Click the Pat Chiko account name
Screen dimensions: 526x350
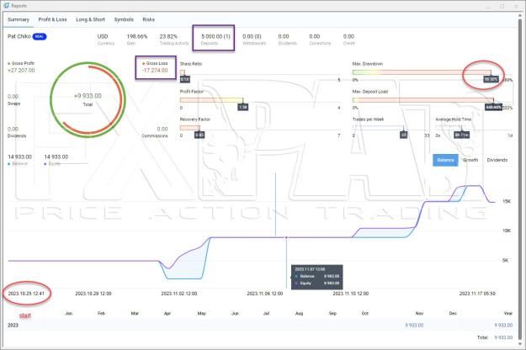(x=19, y=36)
